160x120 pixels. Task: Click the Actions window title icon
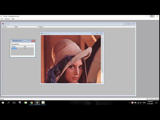tap(3, 24)
